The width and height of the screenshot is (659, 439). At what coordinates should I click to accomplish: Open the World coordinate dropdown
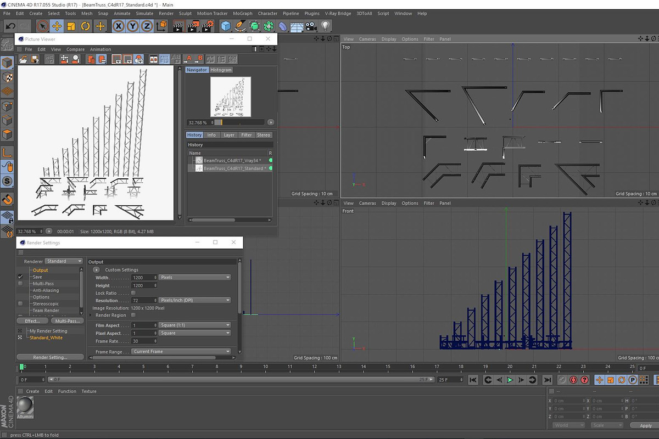click(568, 425)
